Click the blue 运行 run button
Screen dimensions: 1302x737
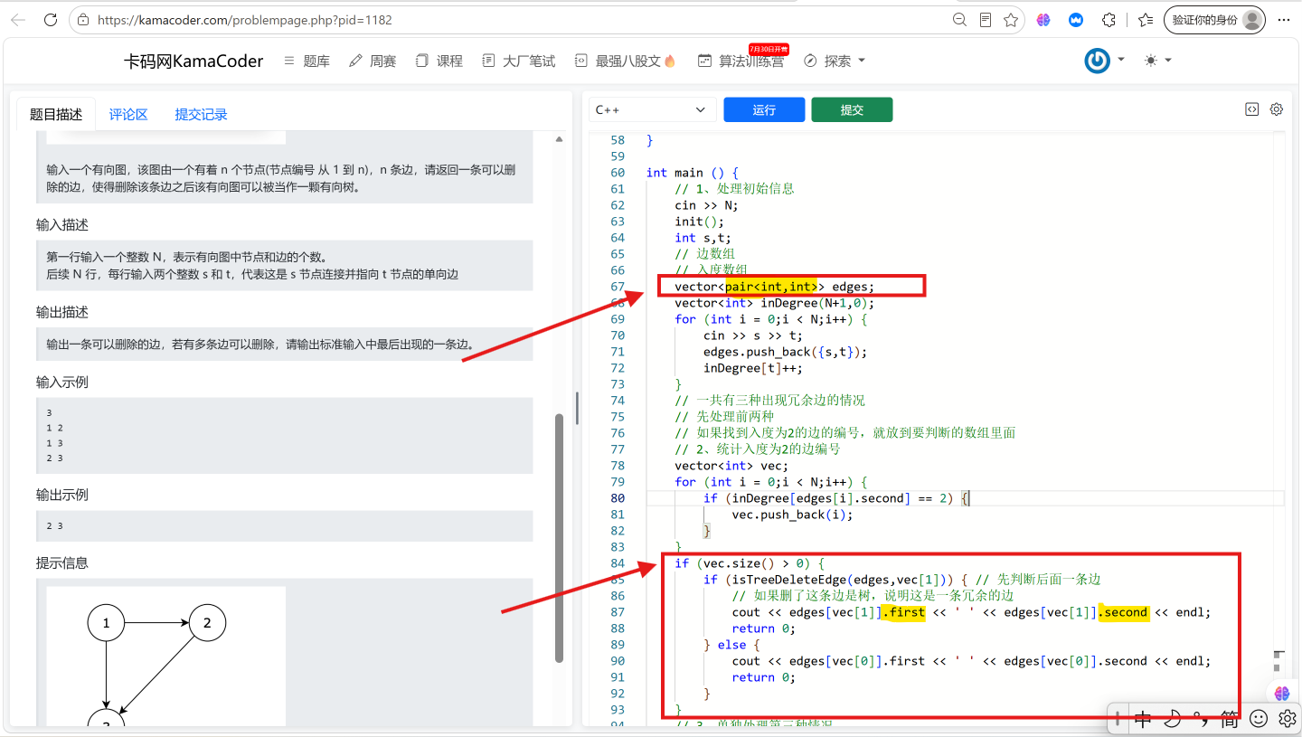click(764, 109)
